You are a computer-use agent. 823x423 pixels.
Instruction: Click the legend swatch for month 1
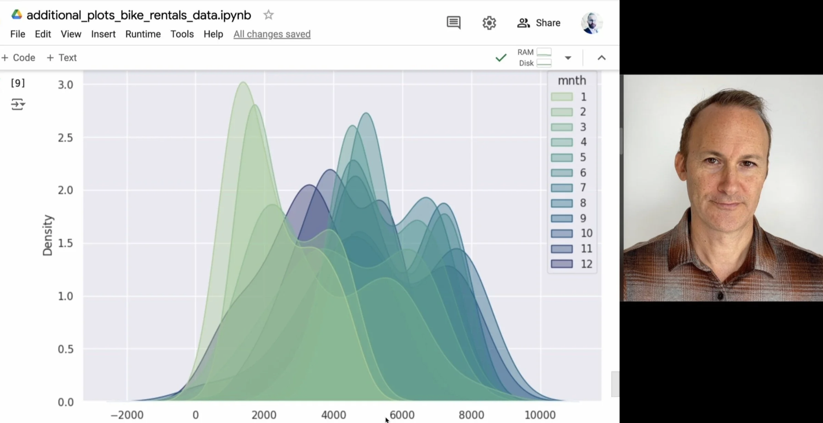562,97
